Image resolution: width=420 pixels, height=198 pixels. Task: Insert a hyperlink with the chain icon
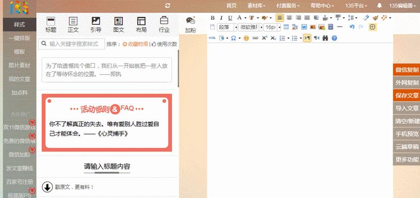click(255, 38)
